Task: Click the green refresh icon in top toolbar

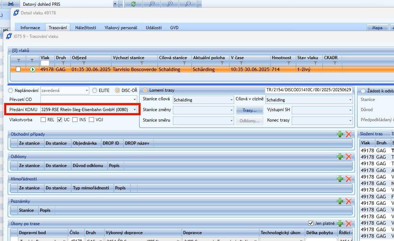Action: coord(134,4)
